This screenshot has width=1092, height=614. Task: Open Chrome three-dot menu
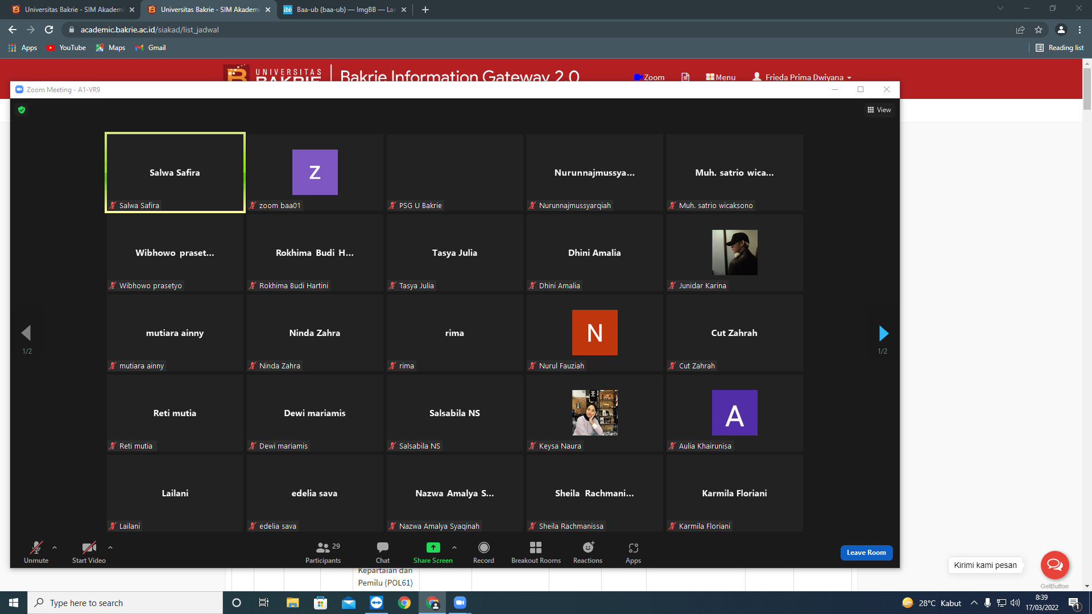point(1079,30)
